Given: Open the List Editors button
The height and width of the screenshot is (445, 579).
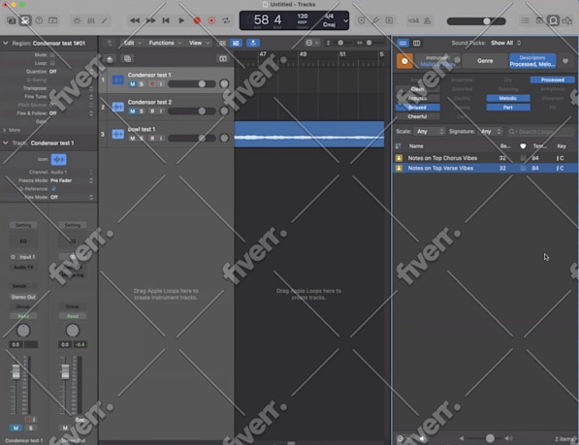Looking at the screenshot, I should click(525, 20).
